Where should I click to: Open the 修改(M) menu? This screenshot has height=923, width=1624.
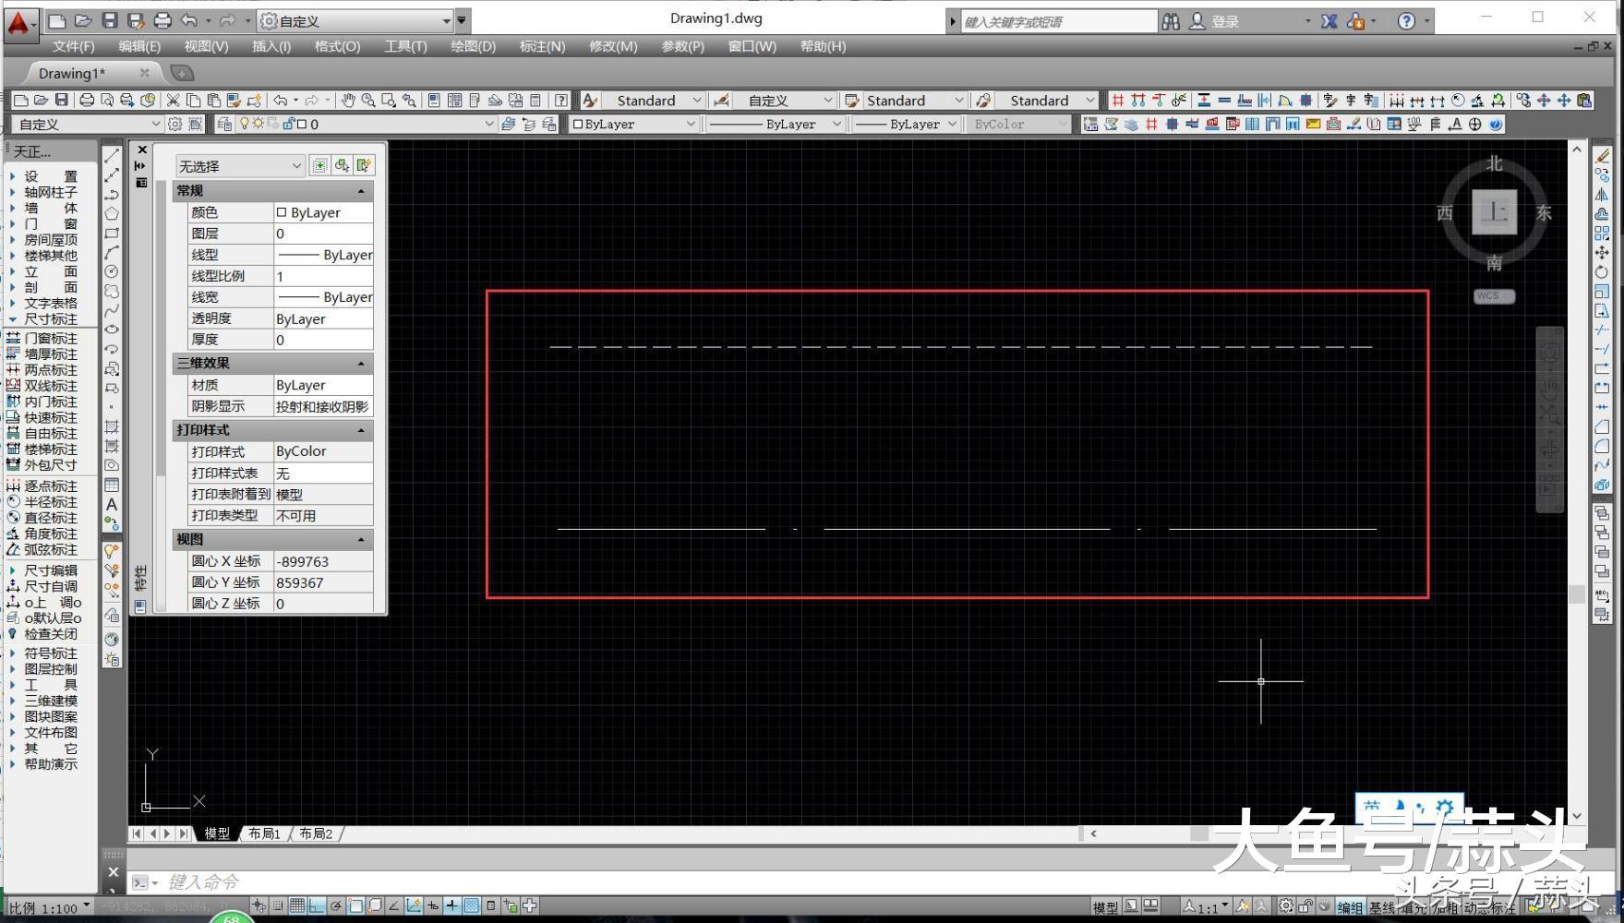click(x=613, y=46)
